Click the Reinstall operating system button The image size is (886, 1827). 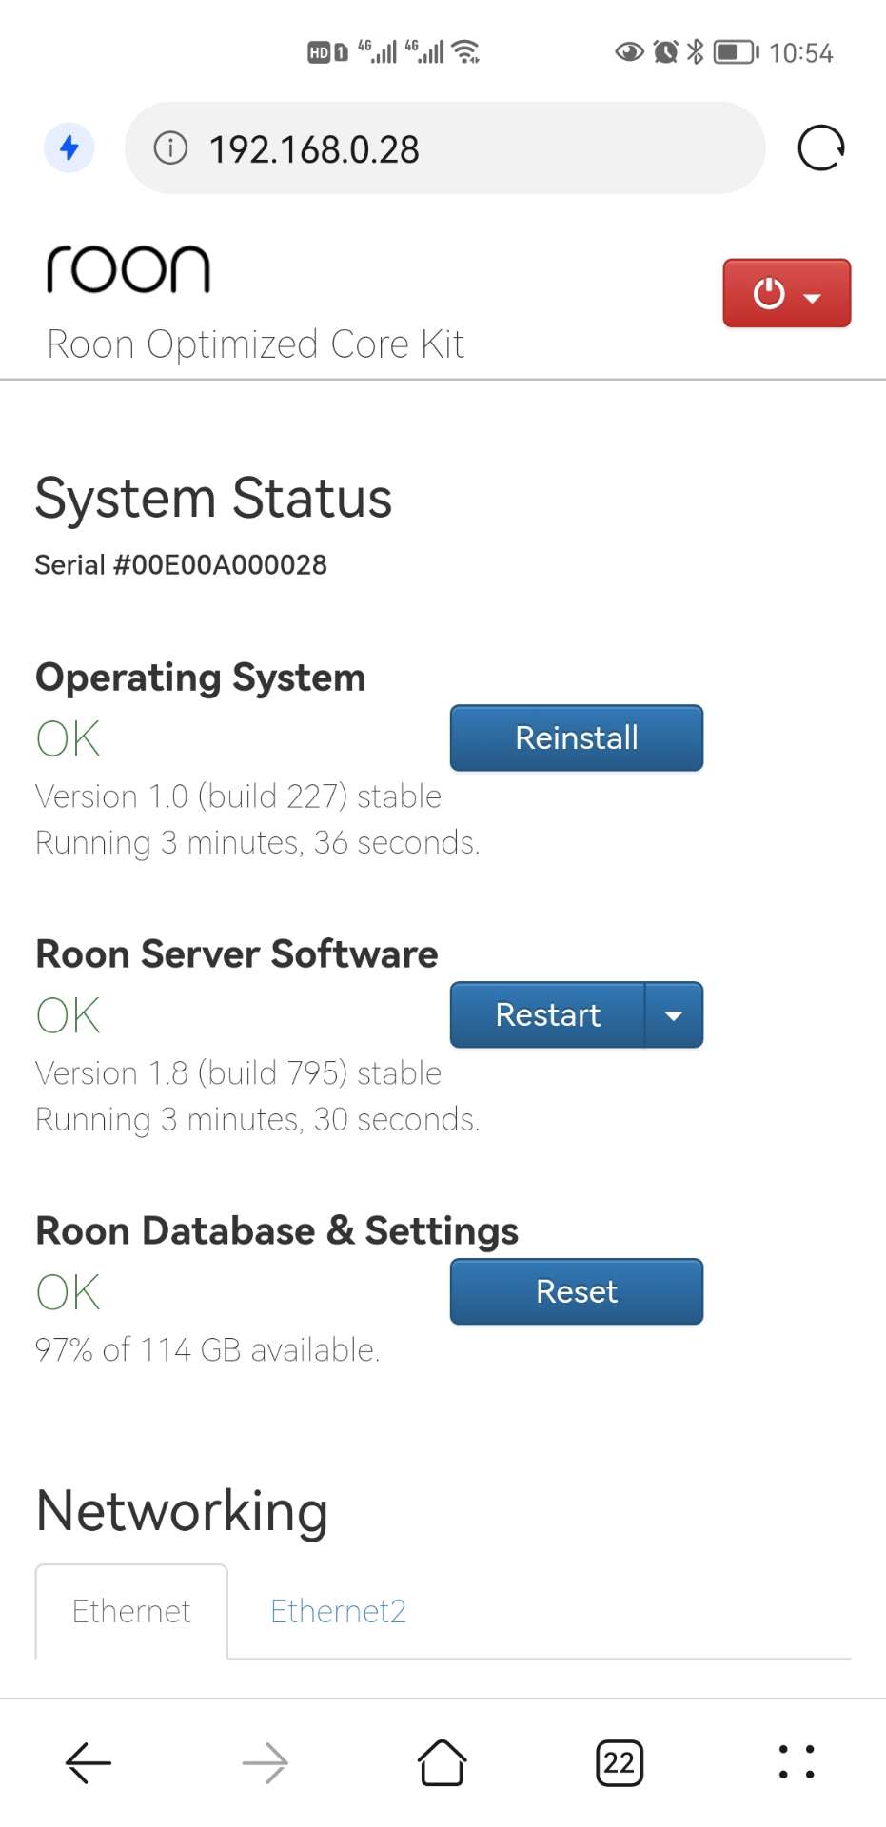tap(577, 737)
